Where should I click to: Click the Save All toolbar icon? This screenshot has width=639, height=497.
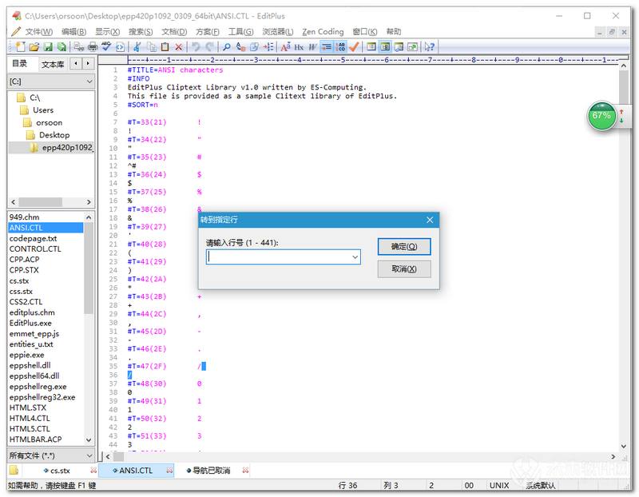point(62,47)
